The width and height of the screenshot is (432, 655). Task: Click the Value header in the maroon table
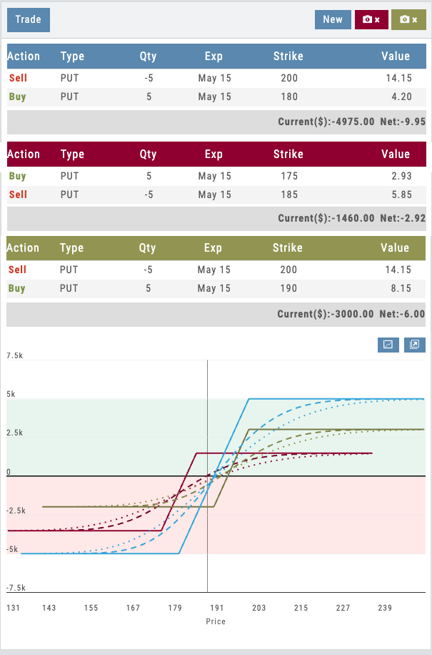[395, 154]
